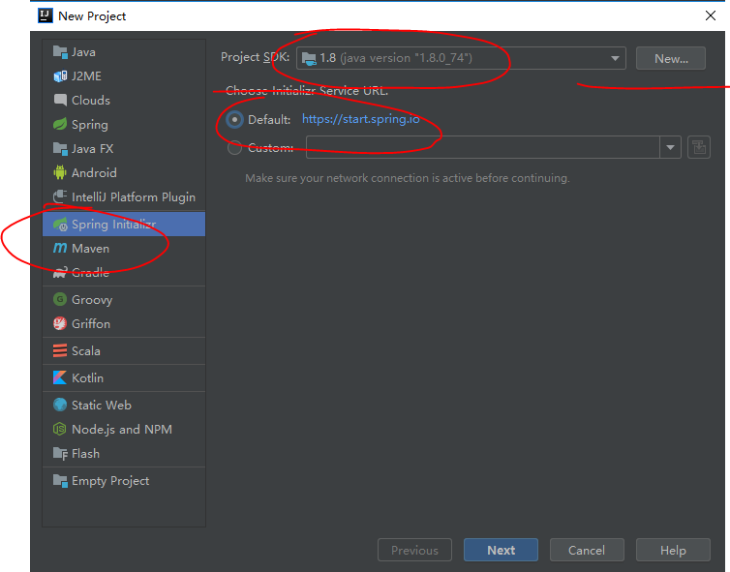Select Java FX in the project list
Image resolution: width=730 pixels, height=572 pixels.
click(x=124, y=148)
